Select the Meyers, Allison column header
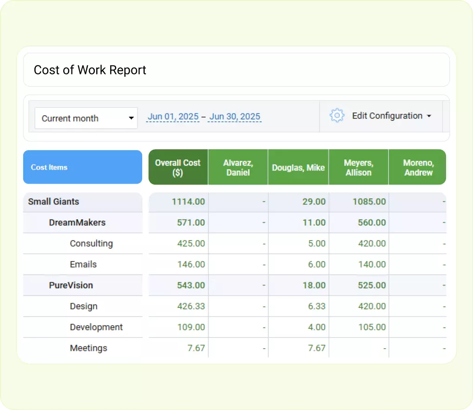The image size is (473, 410). [x=358, y=167]
